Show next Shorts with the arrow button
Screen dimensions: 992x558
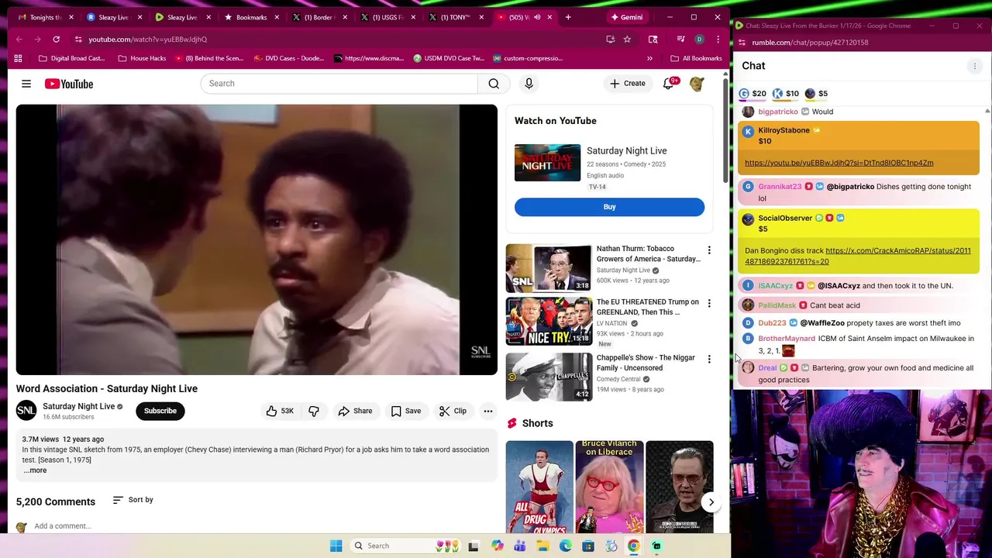tap(711, 502)
